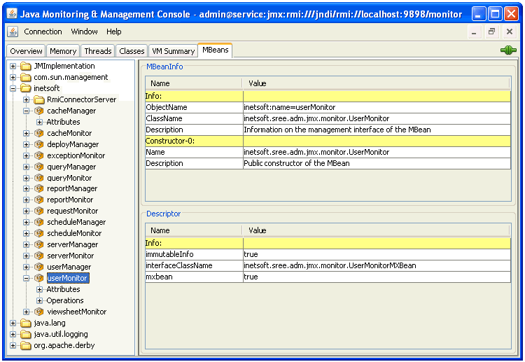525x362 pixels.
Task: Expand the org.apache.derby tree node
Action: [x=13, y=345]
